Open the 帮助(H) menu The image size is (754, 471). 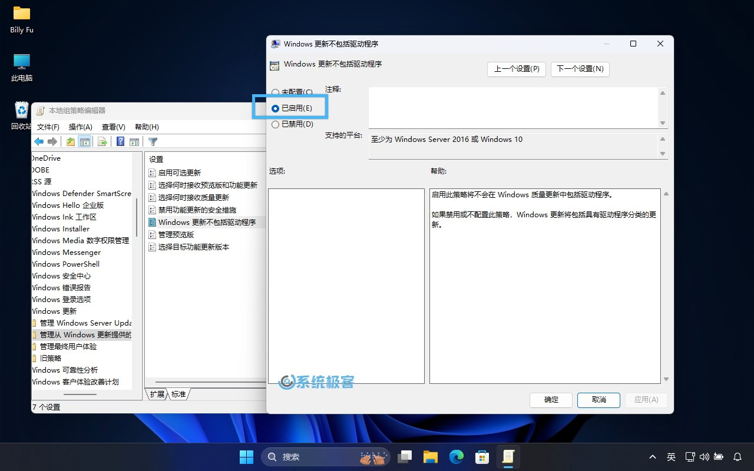(x=147, y=127)
